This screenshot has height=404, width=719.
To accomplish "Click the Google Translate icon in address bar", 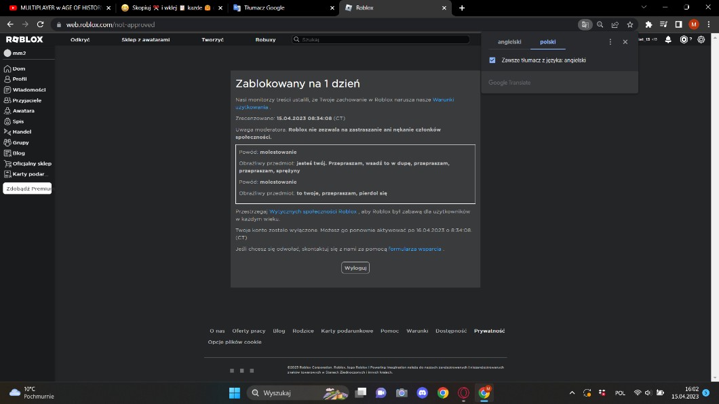I will [x=585, y=24].
